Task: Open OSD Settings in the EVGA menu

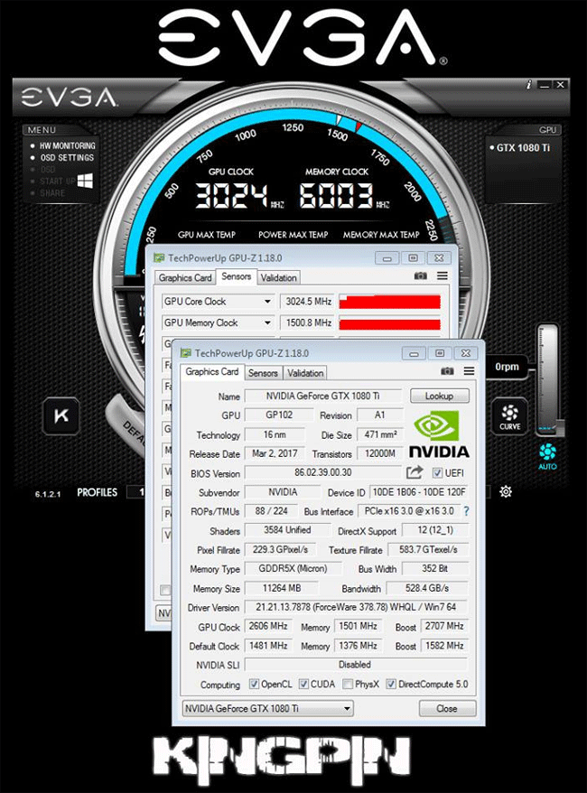Action: pos(67,158)
